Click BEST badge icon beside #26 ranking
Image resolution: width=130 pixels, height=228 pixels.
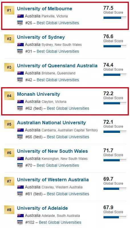20,23
